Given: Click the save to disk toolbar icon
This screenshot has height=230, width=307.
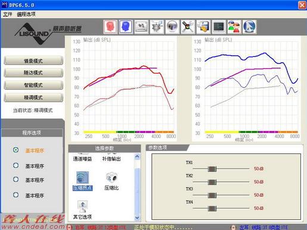Looking at the screenshot, I should click(203, 27).
